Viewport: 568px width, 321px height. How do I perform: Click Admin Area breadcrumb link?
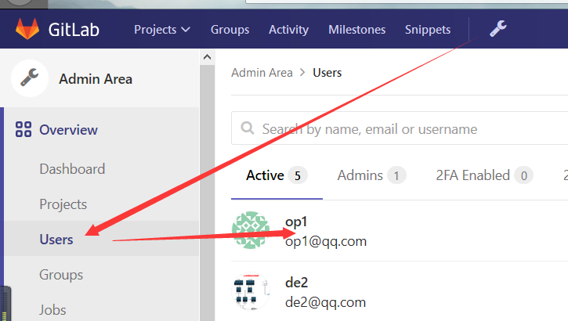tap(262, 73)
